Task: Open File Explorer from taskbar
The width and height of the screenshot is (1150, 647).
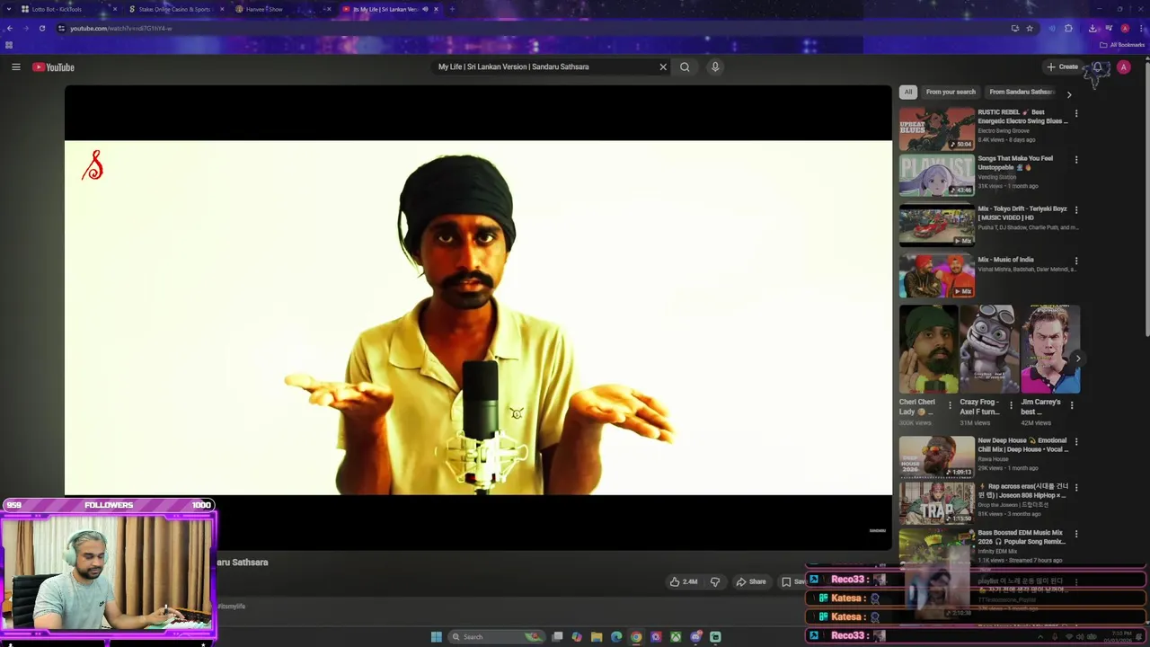Action: pos(597,637)
